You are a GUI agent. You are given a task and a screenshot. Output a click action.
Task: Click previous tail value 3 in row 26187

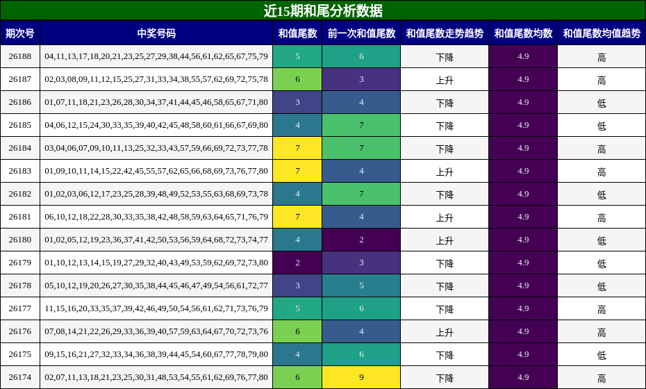coord(361,79)
